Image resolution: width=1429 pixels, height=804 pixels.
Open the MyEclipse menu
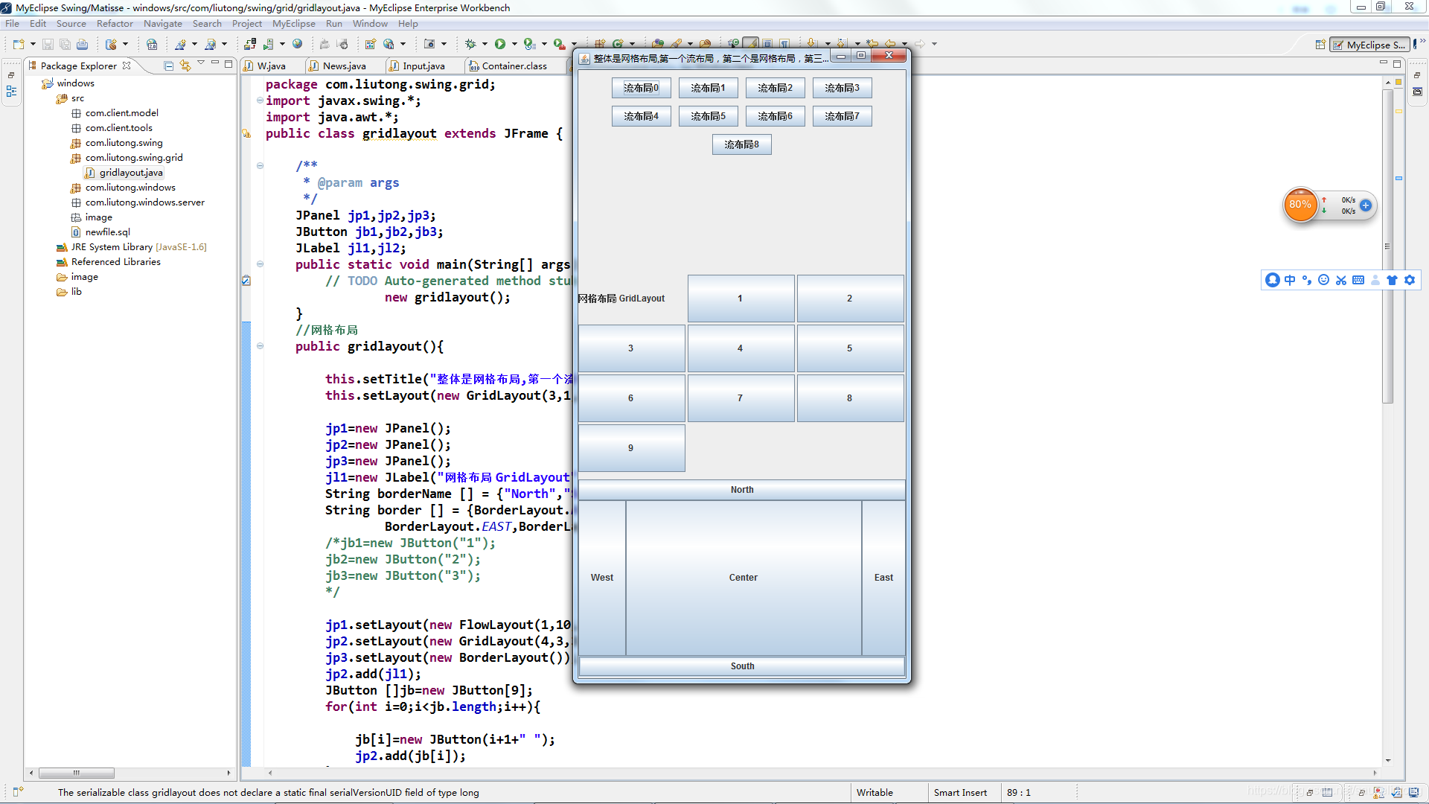pyautogui.click(x=293, y=24)
